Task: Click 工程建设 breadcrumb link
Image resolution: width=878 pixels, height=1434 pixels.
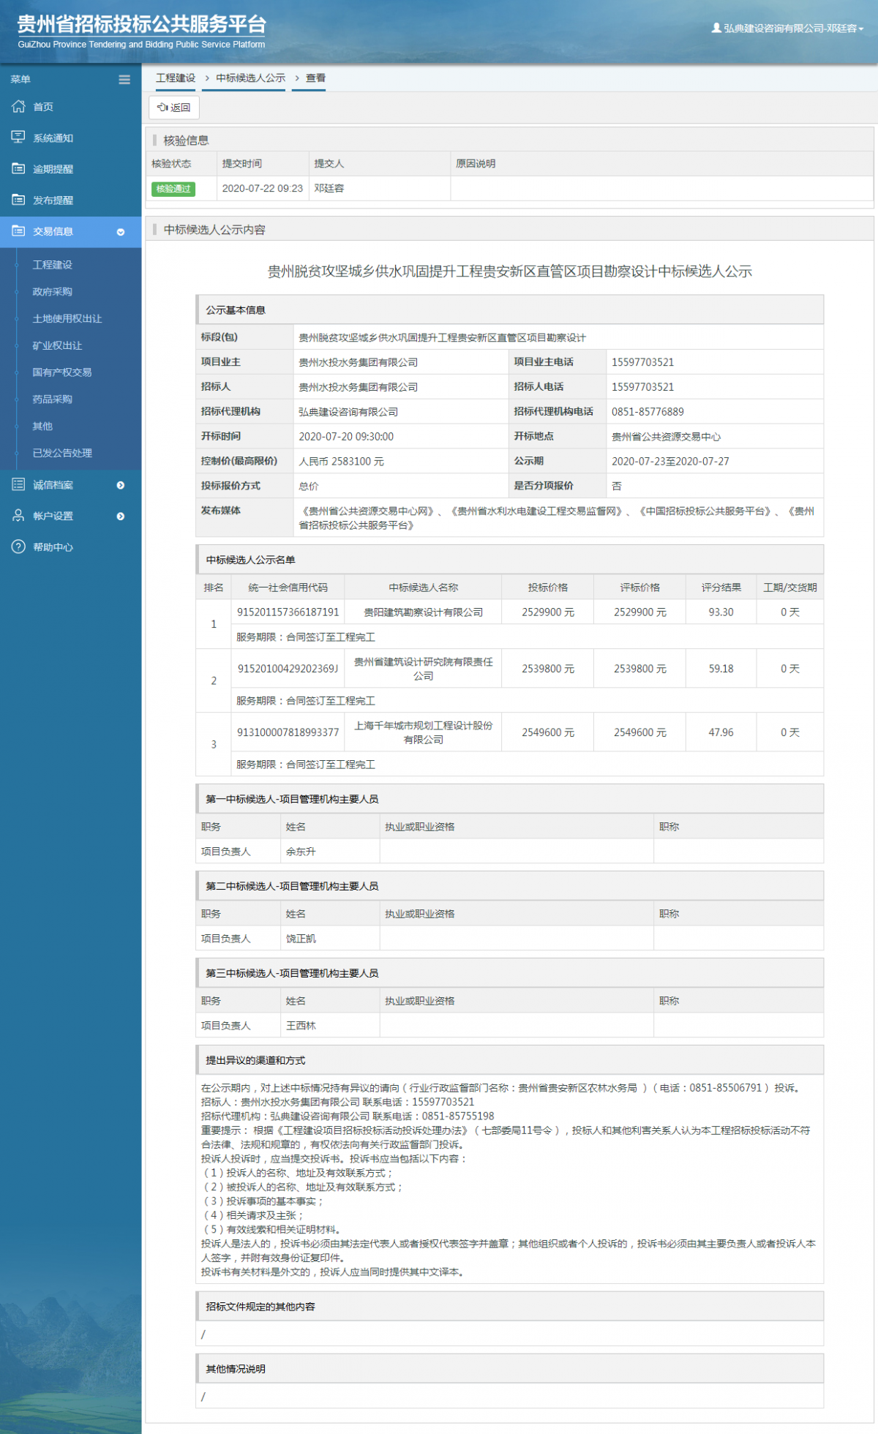Action: coord(176,78)
